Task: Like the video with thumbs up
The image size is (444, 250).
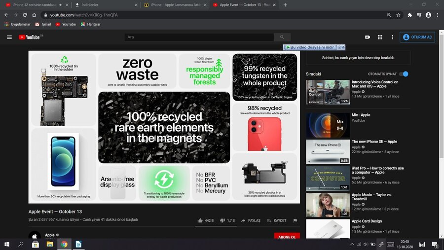Action: (x=206, y=220)
